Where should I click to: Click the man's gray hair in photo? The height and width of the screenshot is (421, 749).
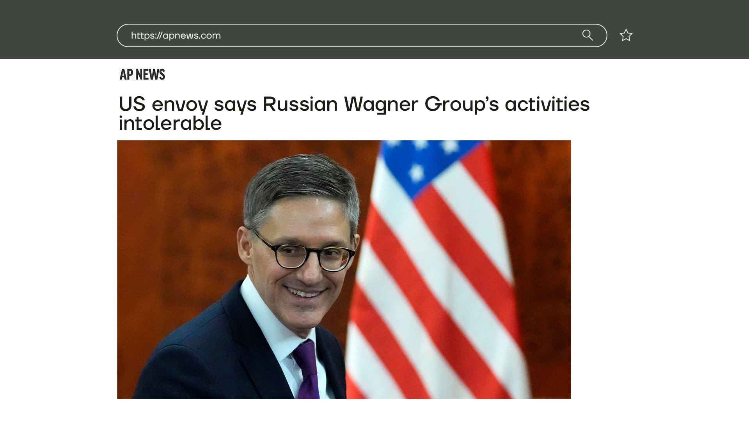[x=300, y=183]
